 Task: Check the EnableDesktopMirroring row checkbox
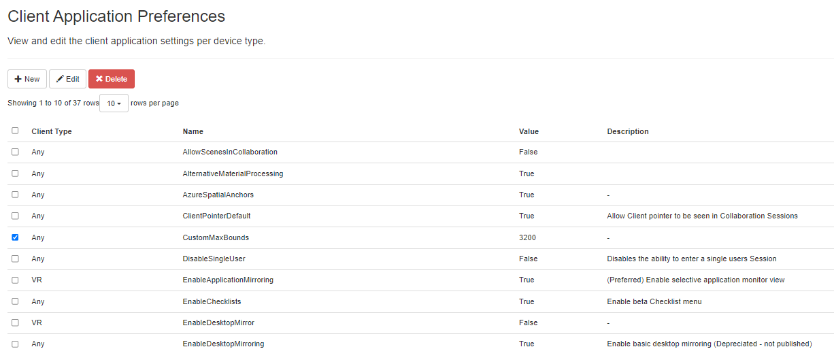15,344
